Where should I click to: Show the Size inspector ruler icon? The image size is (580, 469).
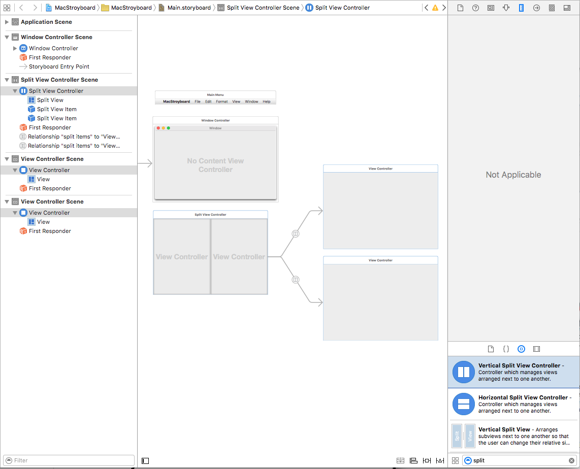click(521, 8)
